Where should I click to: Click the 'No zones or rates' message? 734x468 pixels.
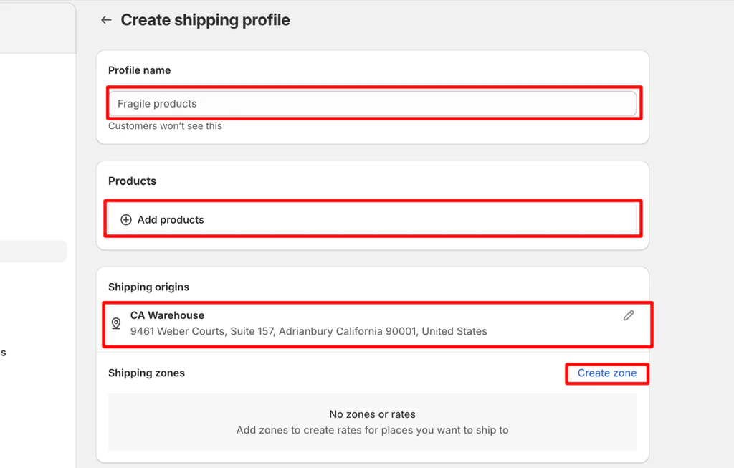pyautogui.click(x=372, y=414)
